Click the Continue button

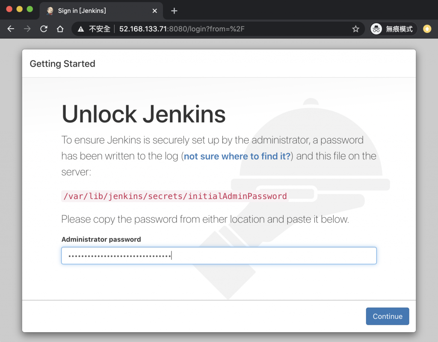pos(388,316)
